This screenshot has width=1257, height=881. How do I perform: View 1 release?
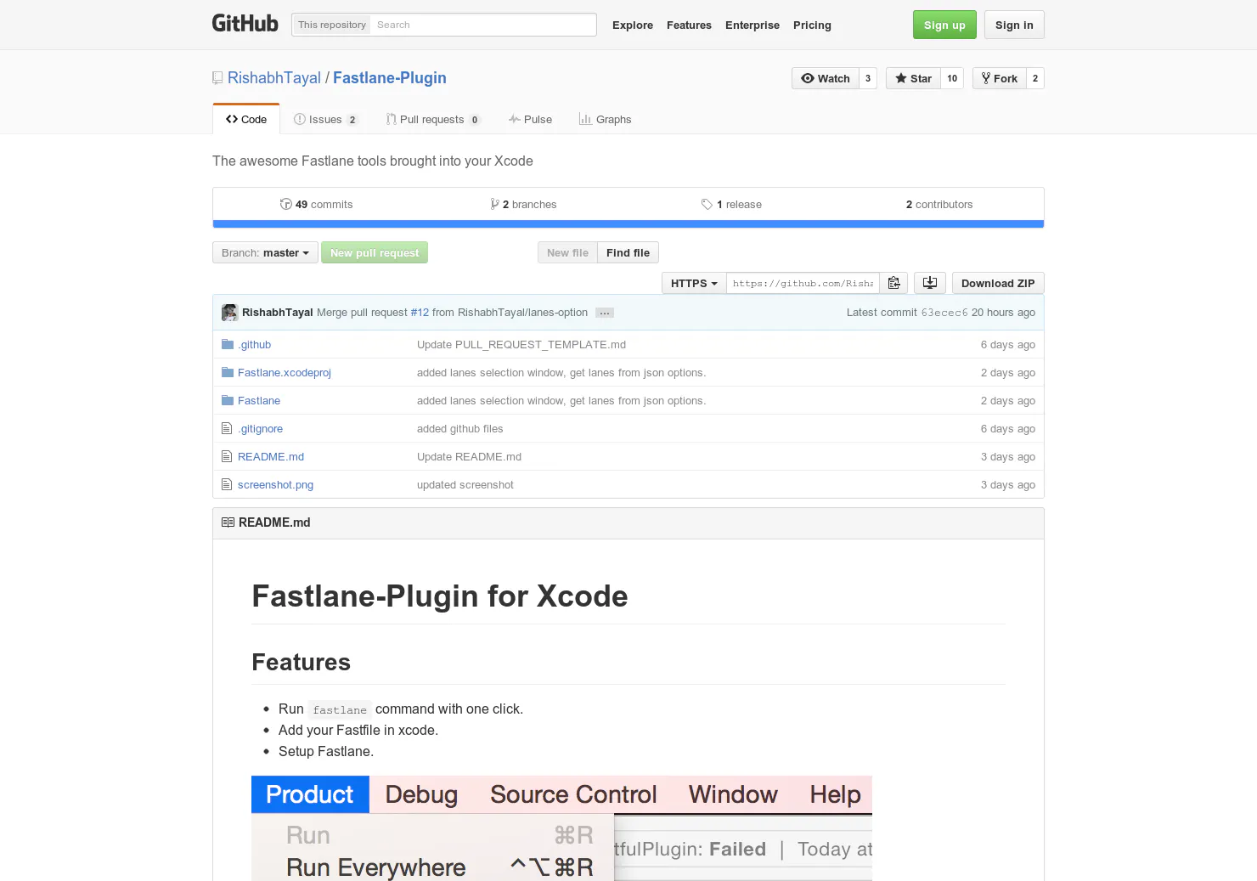[731, 204]
